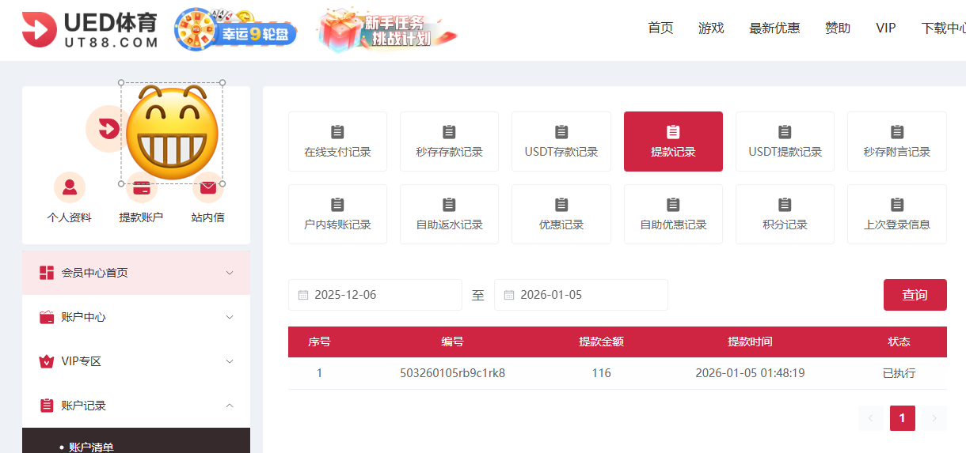Click the UED体育 logo
The width and height of the screenshot is (966, 453).
(89, 29)
